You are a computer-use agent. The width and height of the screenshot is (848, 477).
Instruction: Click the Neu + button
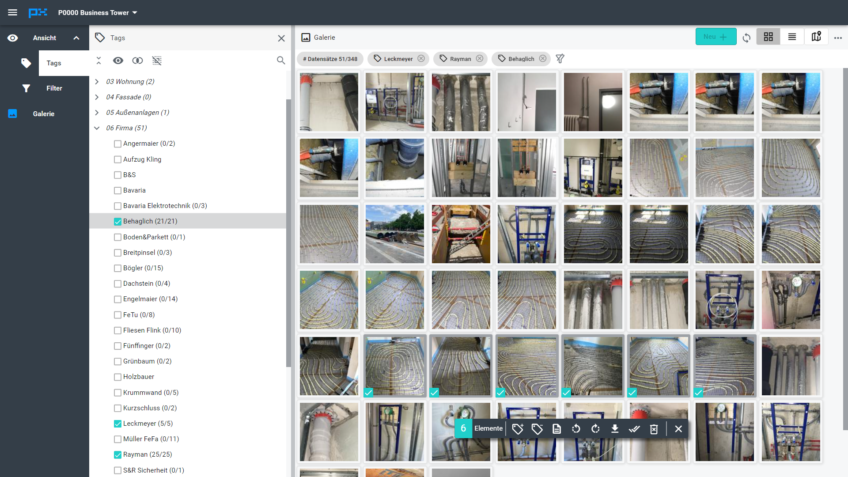[716, 37]
